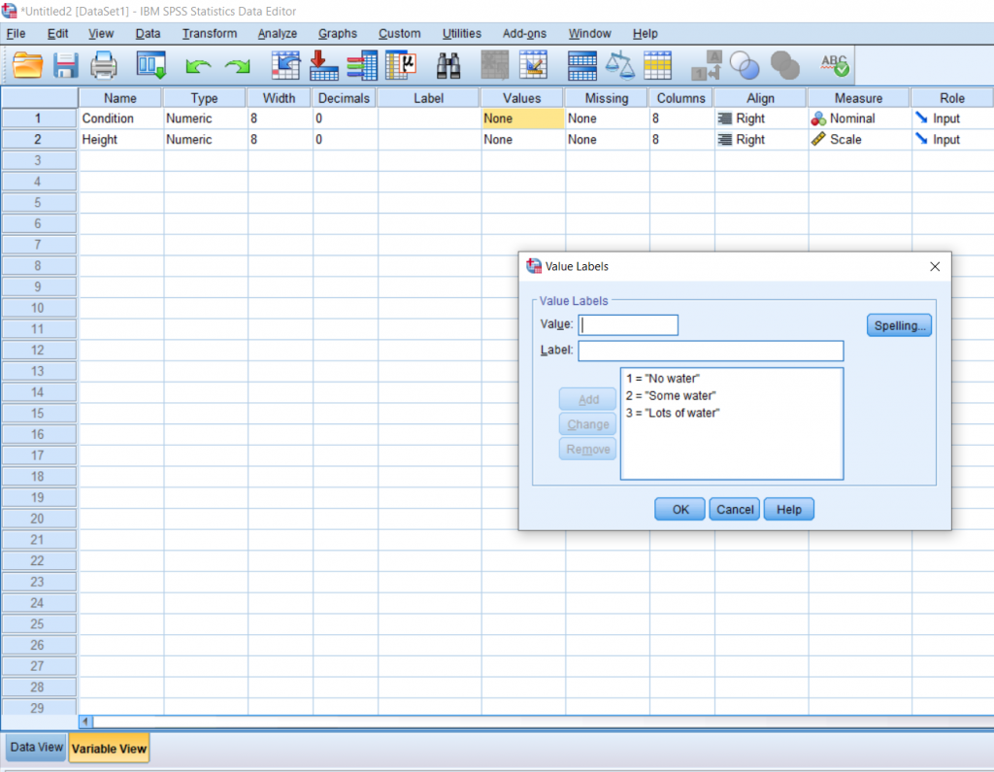Open the Graphs menu
Image resolution: width=994 pixels, height=772 pixels.
[x=337, y=33]
